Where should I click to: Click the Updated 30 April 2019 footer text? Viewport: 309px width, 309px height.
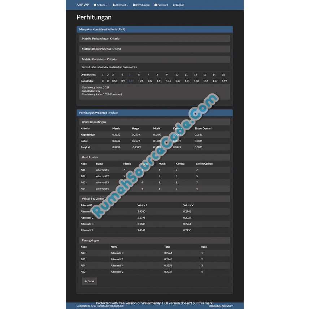[221, 306]
